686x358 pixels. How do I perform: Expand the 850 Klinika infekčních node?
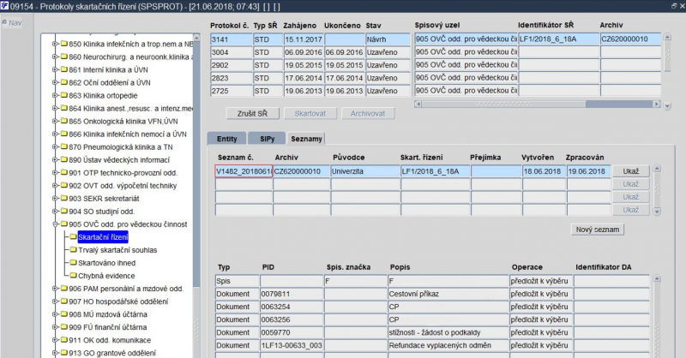(x=54, y=44)
